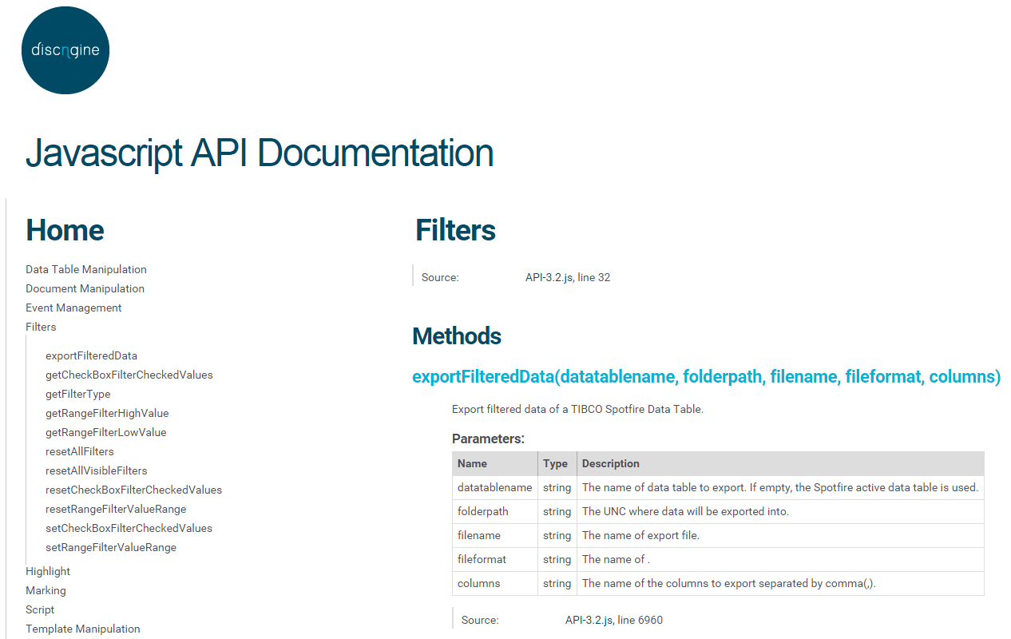Click the 'Parameters:' label

tap(488, 439)
